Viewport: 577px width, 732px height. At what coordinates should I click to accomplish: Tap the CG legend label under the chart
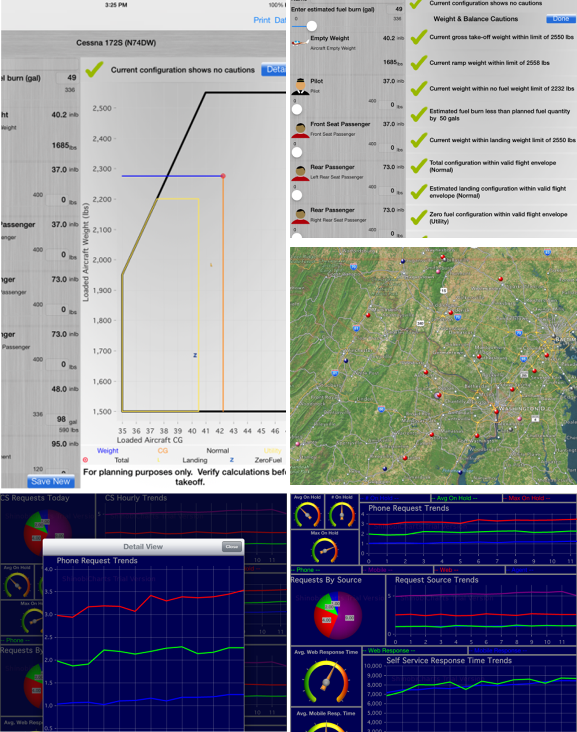(x=163, y=451)
